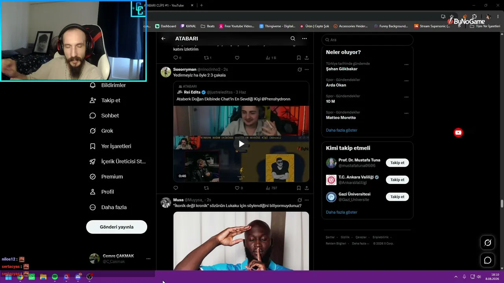Show more trends under Neler oluyor
504x283 pixels.
click(x=342, y=130)
